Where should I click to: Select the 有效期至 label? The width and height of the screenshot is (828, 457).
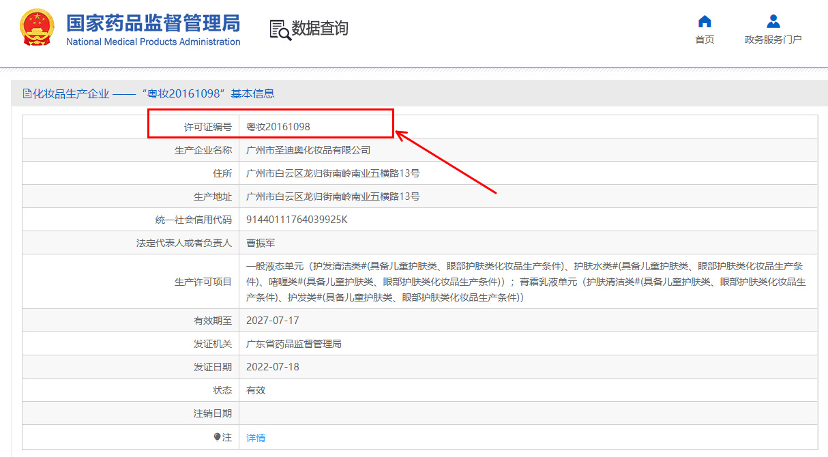(213, 321)
